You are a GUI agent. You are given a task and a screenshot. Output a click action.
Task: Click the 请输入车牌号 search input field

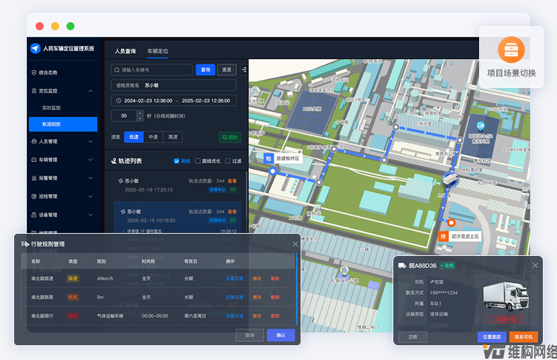coord(152,70)
